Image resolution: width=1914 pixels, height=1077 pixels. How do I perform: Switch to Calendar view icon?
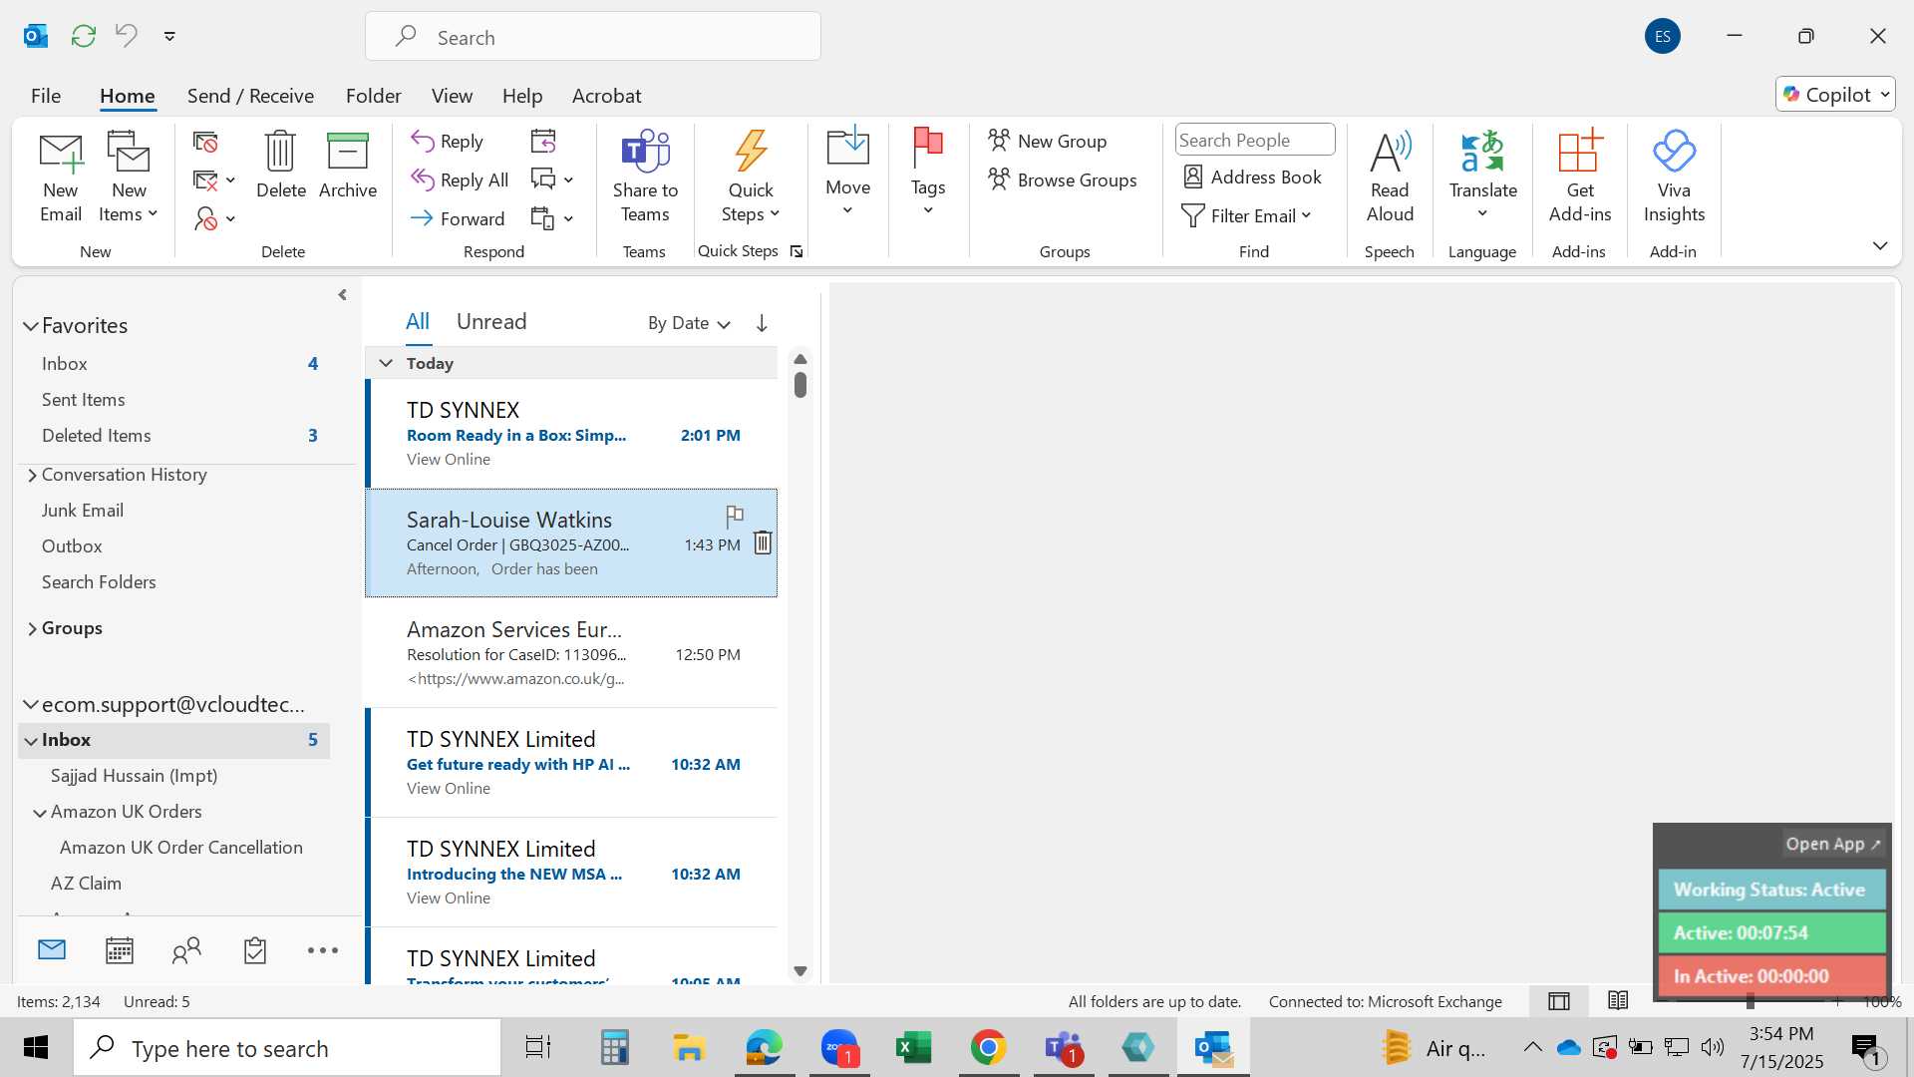coord(120,950)
